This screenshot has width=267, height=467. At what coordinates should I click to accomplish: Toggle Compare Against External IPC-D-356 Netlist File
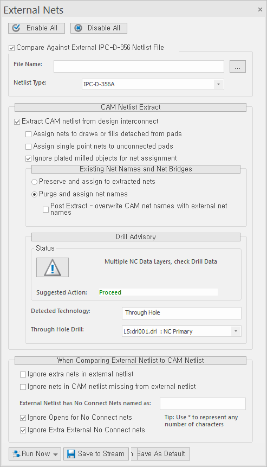[11, 48]
